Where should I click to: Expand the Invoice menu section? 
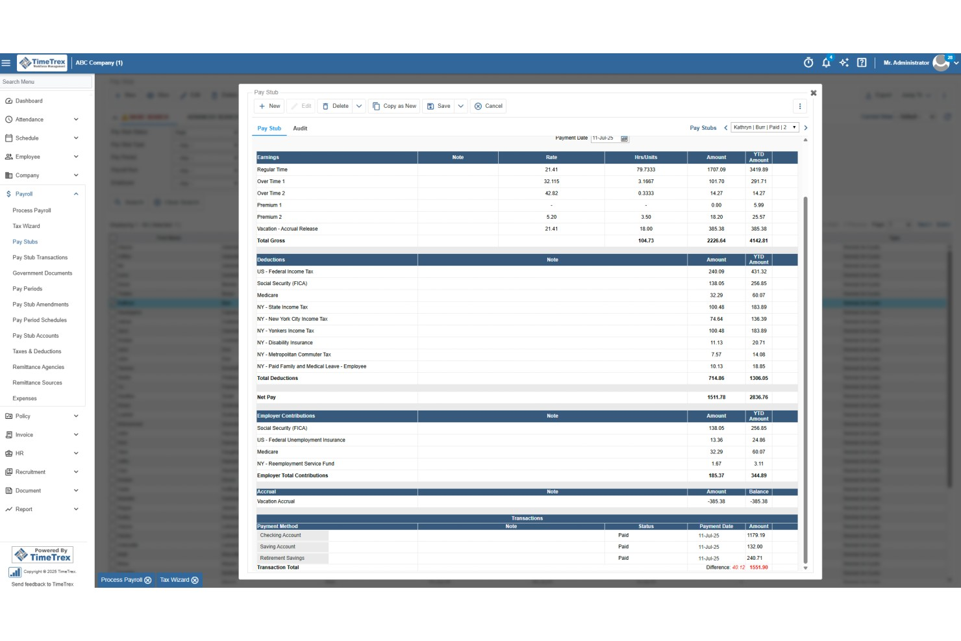point(76,434)
